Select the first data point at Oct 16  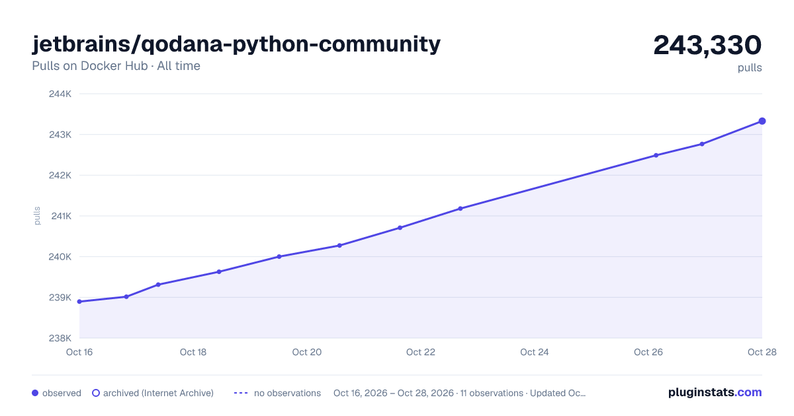[x=79, y=302]
